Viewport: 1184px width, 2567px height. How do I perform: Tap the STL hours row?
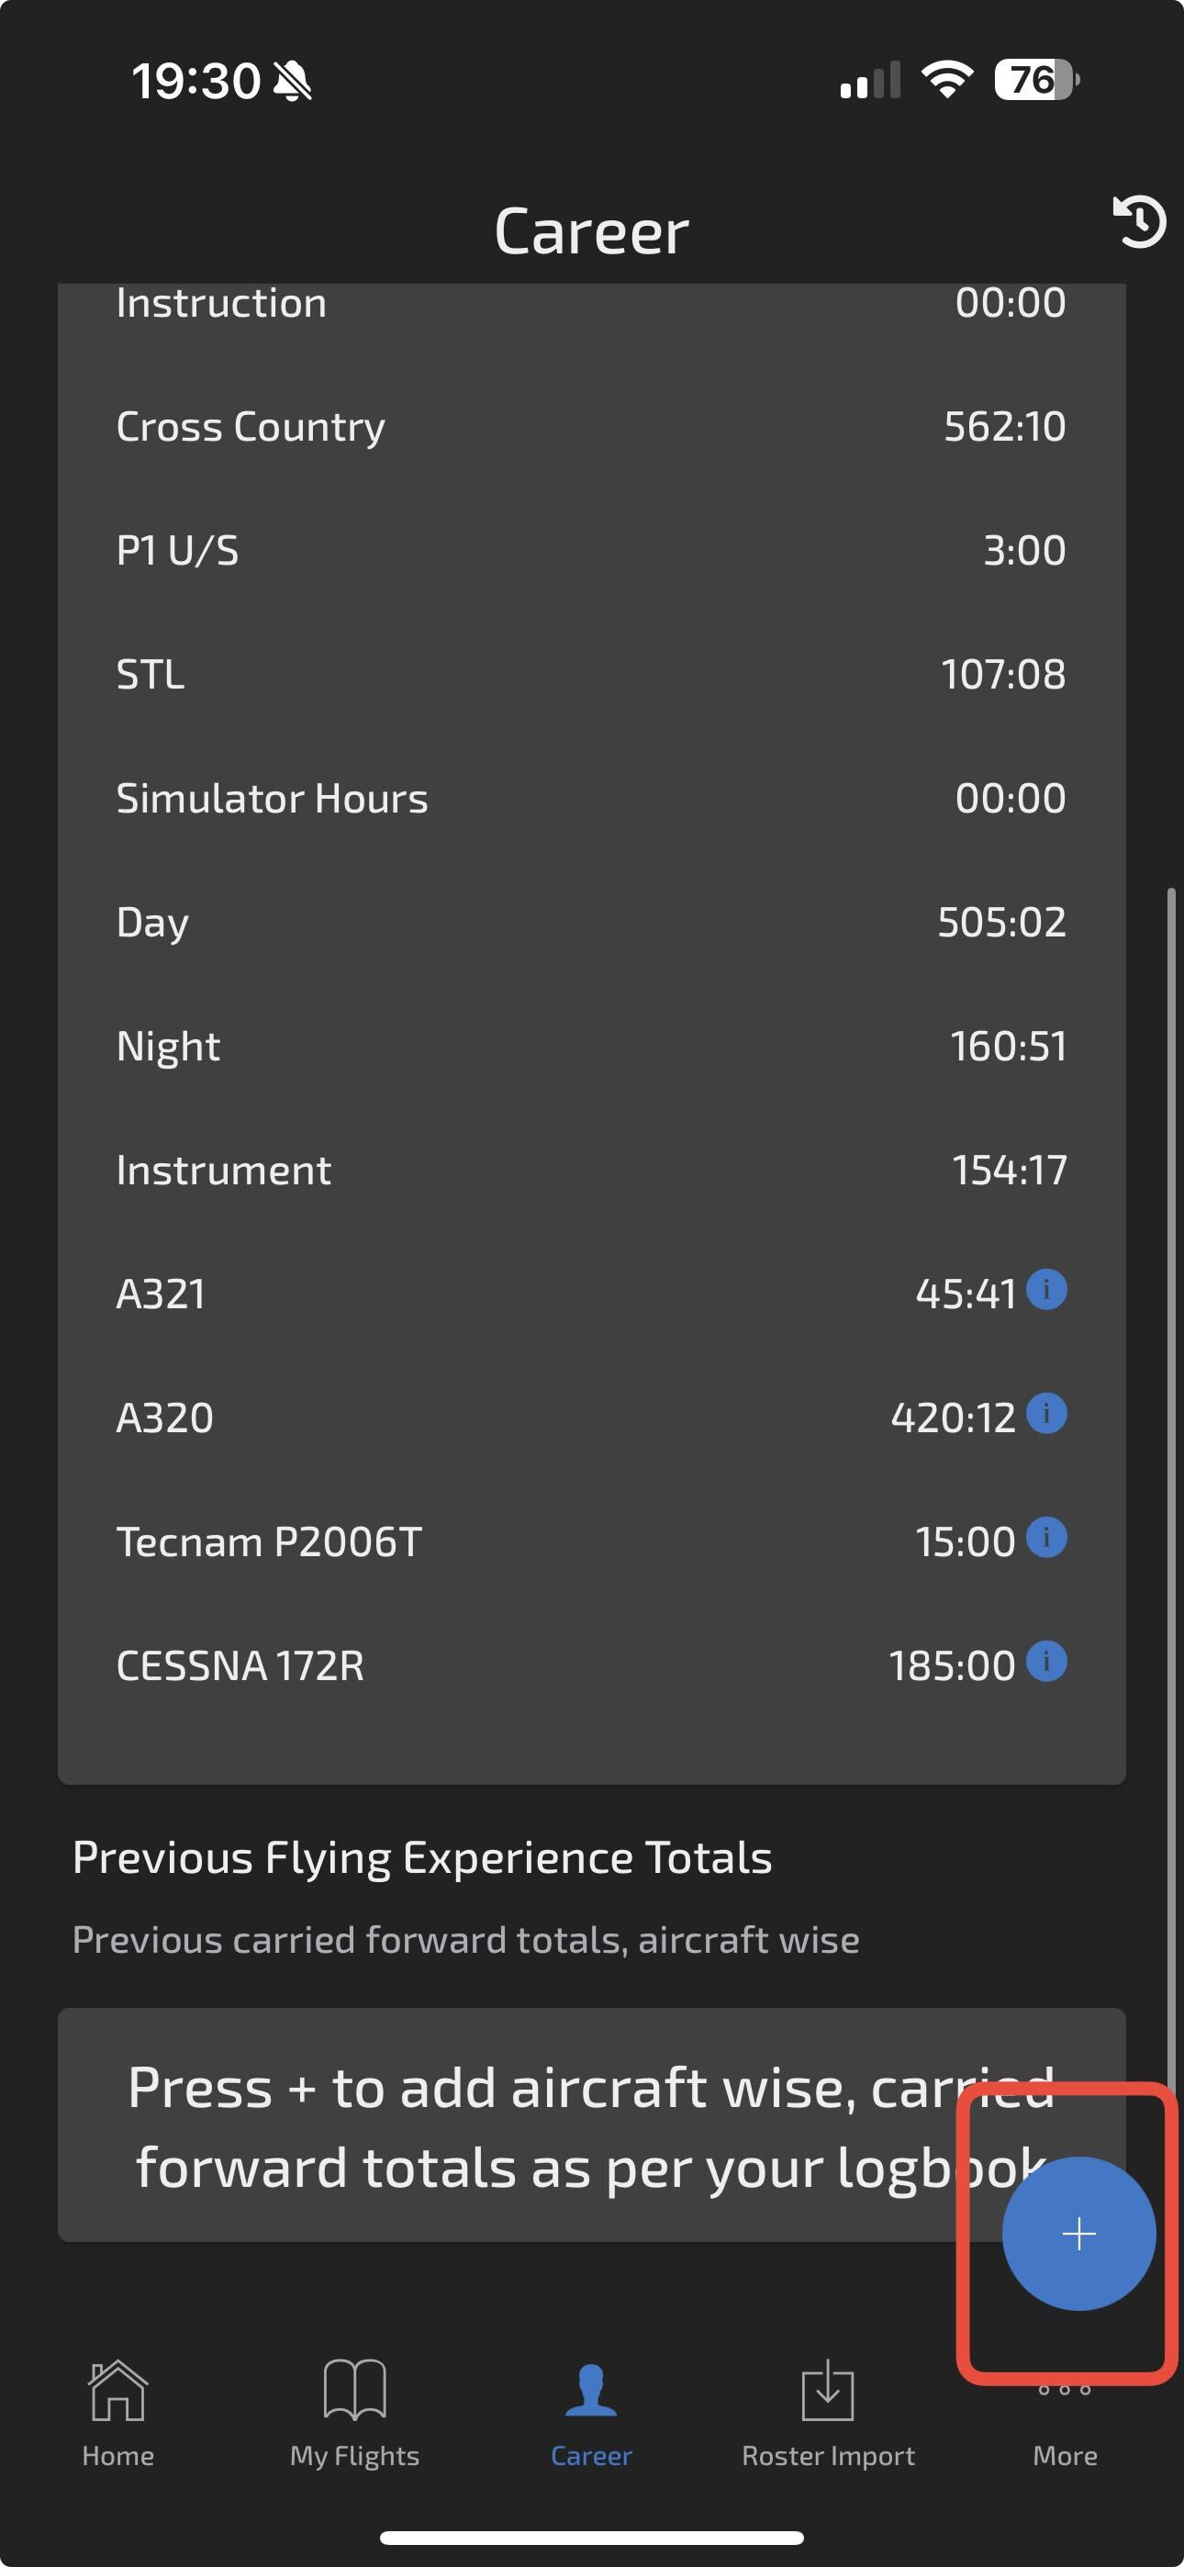point(592,675)
